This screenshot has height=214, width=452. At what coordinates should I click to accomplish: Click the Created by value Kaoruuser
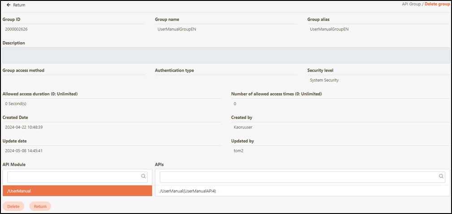[244, 127]
